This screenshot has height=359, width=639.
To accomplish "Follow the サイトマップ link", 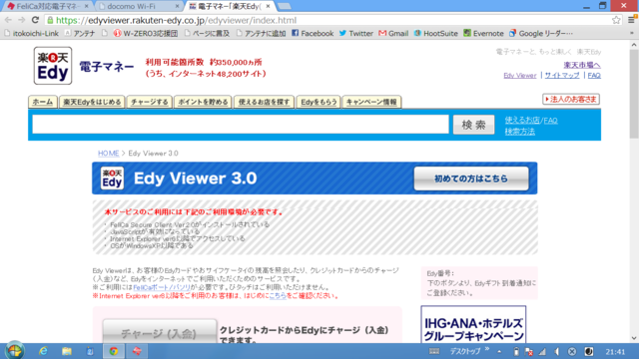I will click(x=562, y=76).
